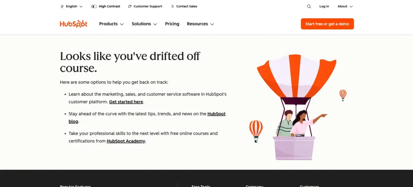Expand the Solutions menu

tap(144, 24)
